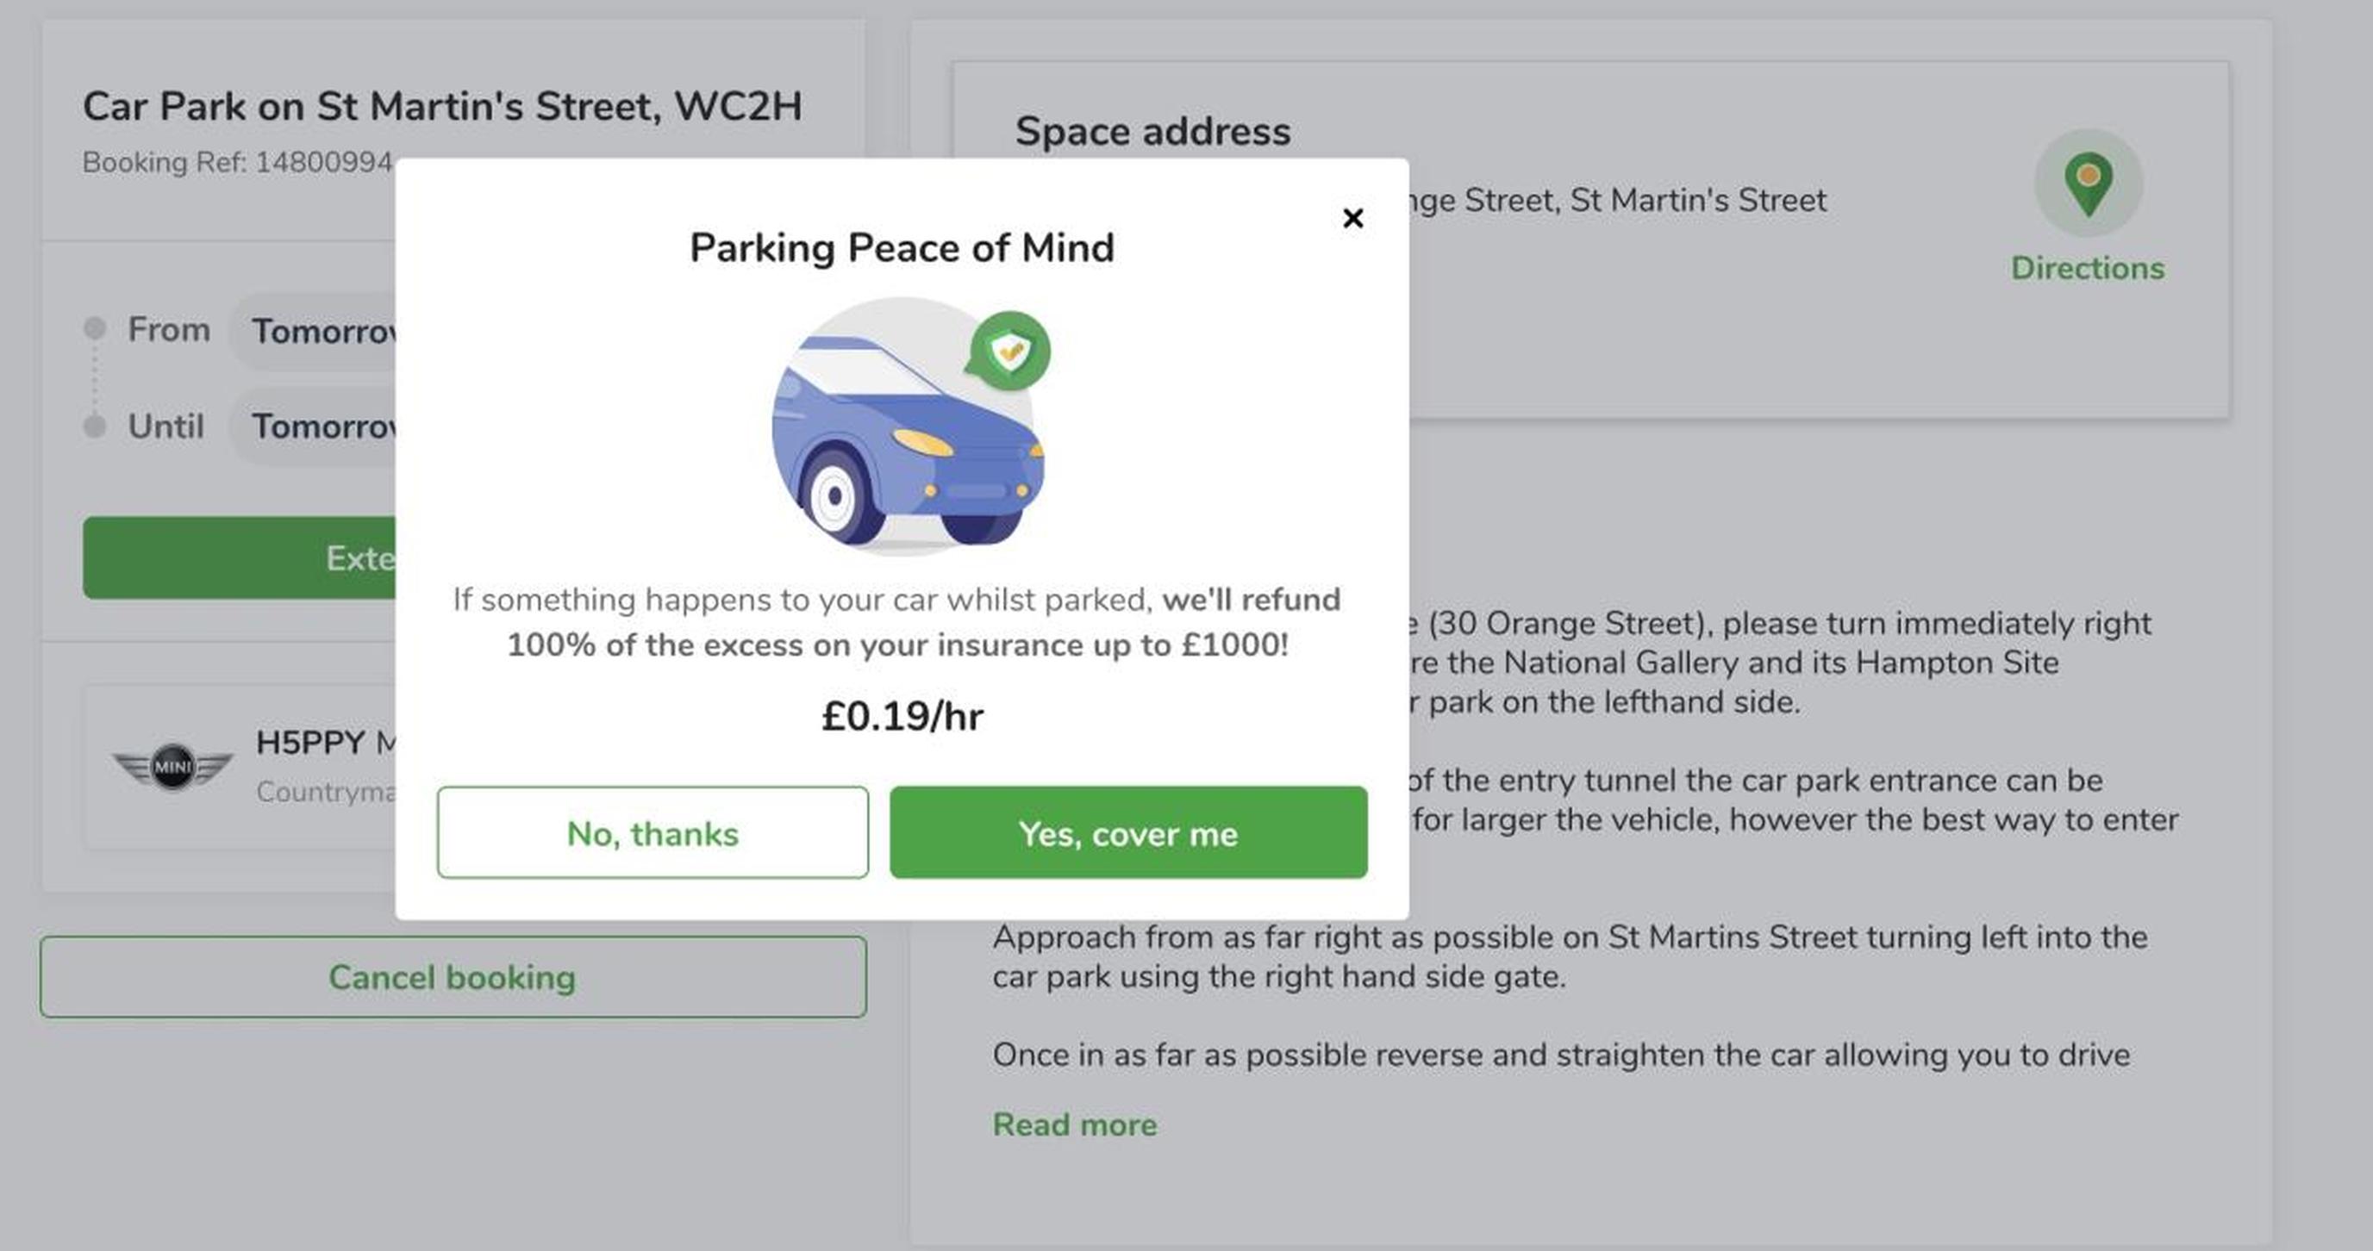Viewport: 2373px width, 1251px height.
Task: Select the H5PPY vehicle card
Action: click(x=241, y=767)
